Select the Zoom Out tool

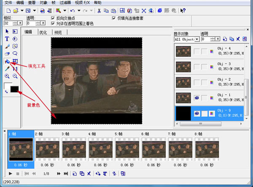pos(15,76)
